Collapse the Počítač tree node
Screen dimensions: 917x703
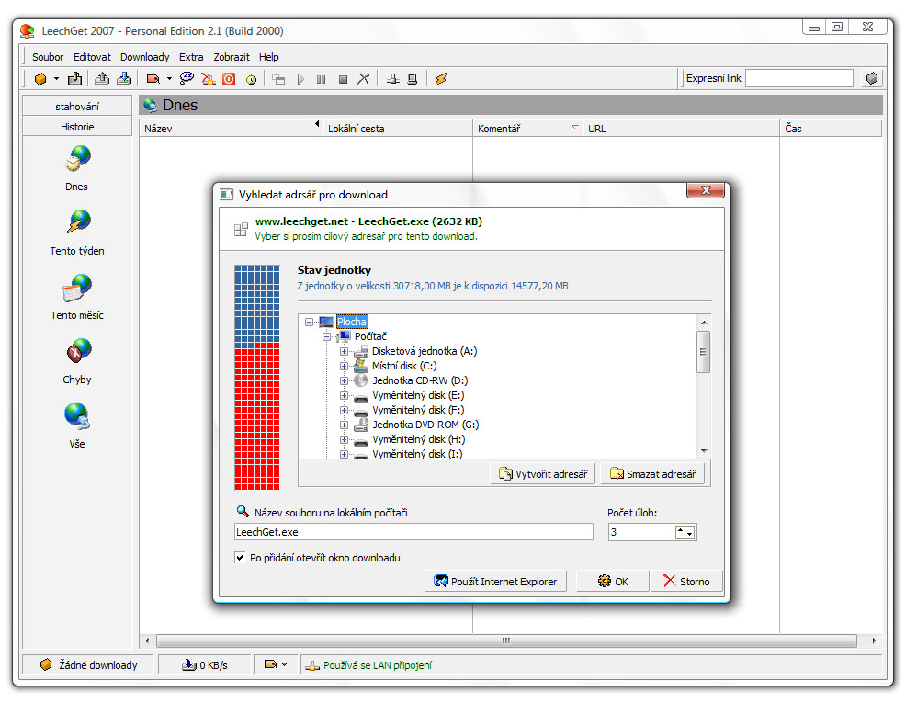click(327, 337)
